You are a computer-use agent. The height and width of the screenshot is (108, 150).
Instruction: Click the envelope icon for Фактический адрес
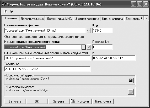click(131, 92)
